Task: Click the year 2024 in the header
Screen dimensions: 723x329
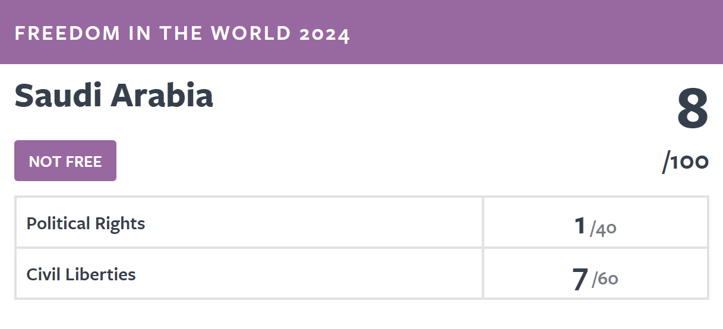Action: tap(325, 34)
